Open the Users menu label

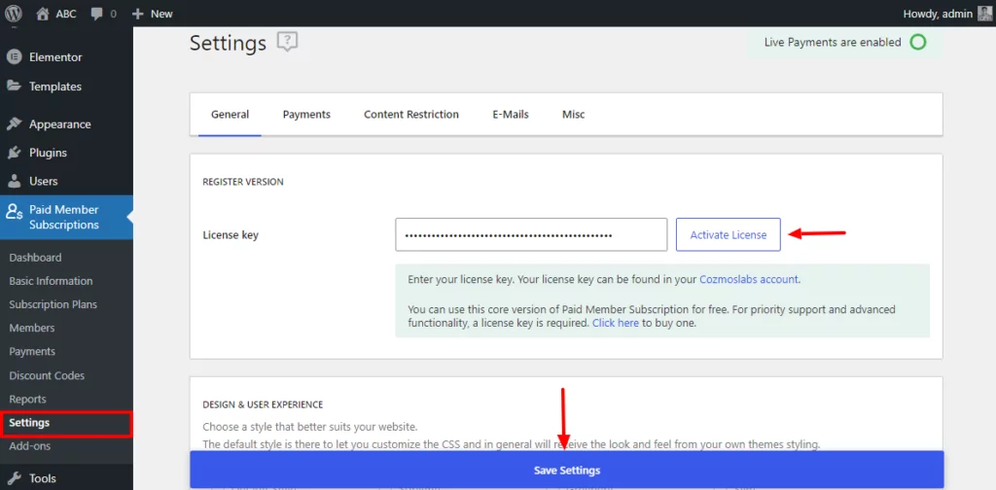click(43, 182)
